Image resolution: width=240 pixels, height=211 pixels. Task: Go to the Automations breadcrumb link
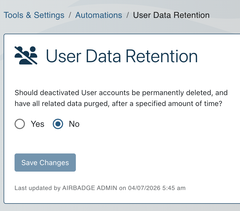pos(99,15)
